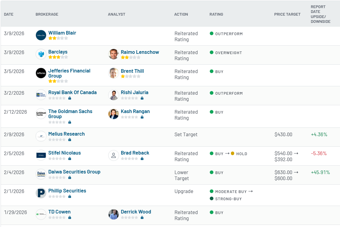Click the Goldman Sachs logo icon
The width and height of the screenshot is (340, 227).
(x=41, y=114)
